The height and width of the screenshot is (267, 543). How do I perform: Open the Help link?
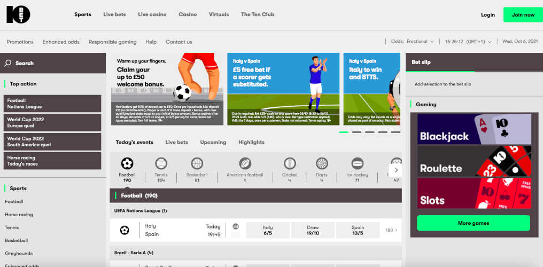pos(151,42)
